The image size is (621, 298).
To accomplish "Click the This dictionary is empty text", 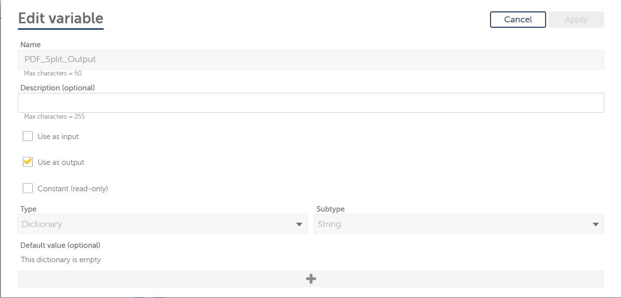I will pyautogui.click(x=61, y=259).
